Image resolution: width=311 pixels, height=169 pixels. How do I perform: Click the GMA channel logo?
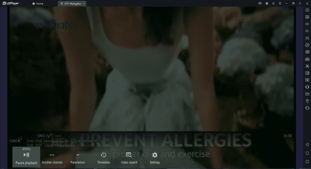(x=16, y=140)
